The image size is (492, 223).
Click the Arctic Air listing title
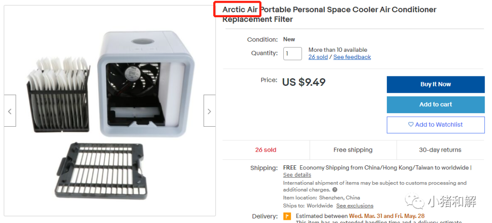329,14
